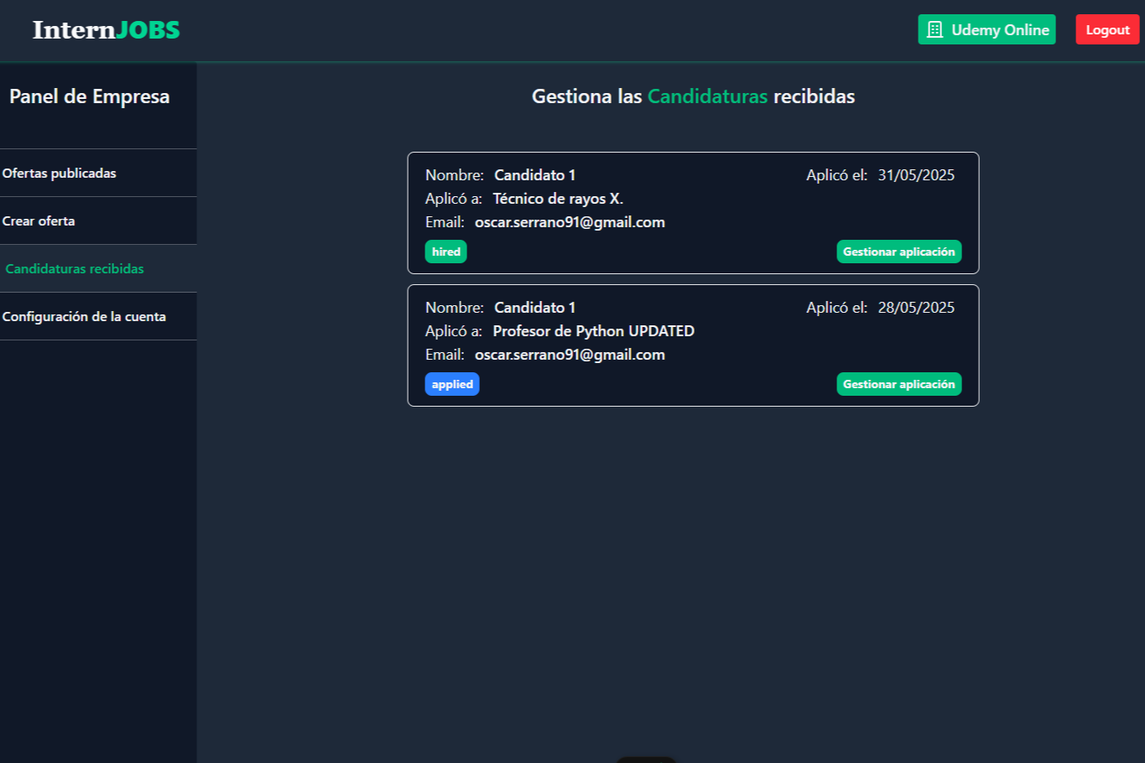Select the Profesor de Python UPDATED title
The image size is (1145, 763).
(593, 331)
